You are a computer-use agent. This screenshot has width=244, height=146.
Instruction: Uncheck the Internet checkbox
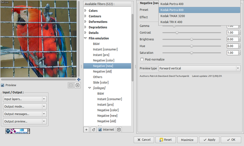pyautogui.click(x=100, y=129)
